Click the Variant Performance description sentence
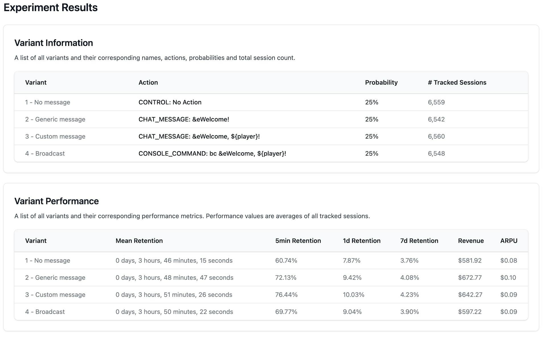Image resolution: width=546 pixels, height=338 pixels. [x=192, y=216]
